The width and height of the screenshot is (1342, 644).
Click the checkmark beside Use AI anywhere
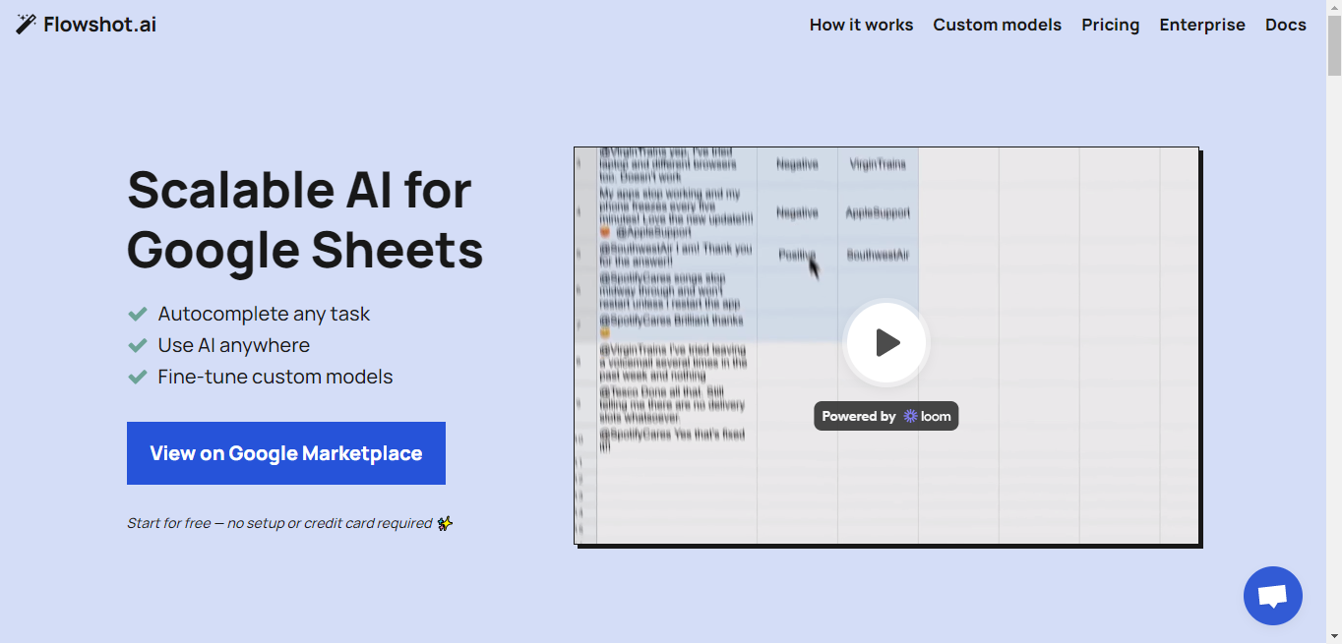[x=138, y=345]
